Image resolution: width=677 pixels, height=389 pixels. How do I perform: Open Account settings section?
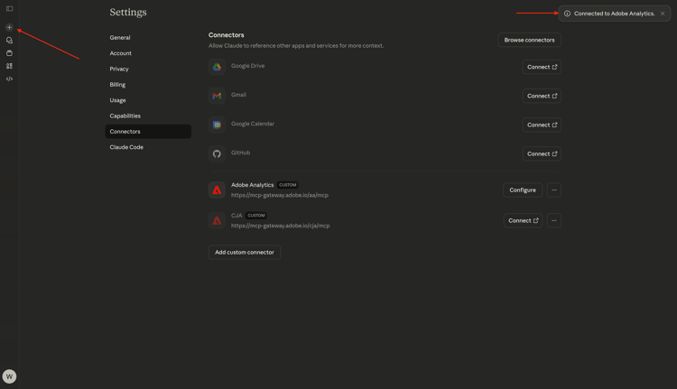click(x=148, y=53)
